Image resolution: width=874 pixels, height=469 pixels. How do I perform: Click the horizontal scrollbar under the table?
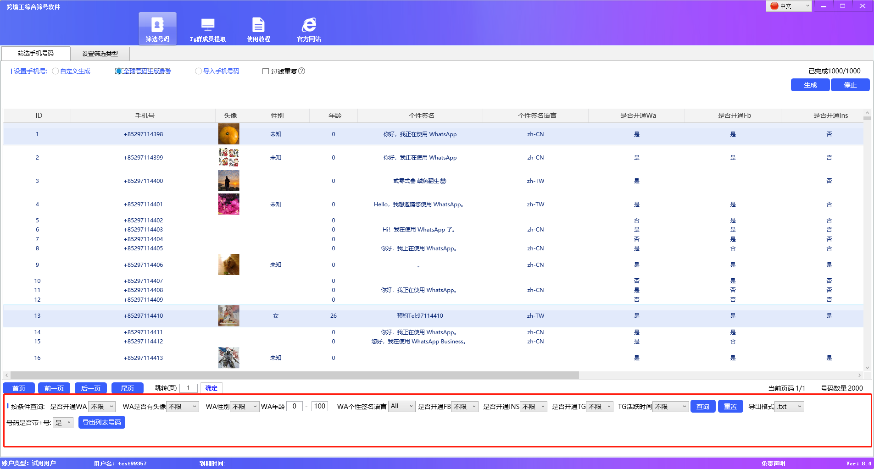point(294,375)
